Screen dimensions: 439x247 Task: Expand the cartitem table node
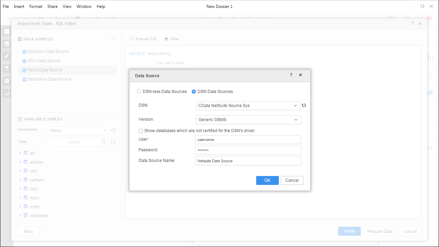tap(21, 180)
